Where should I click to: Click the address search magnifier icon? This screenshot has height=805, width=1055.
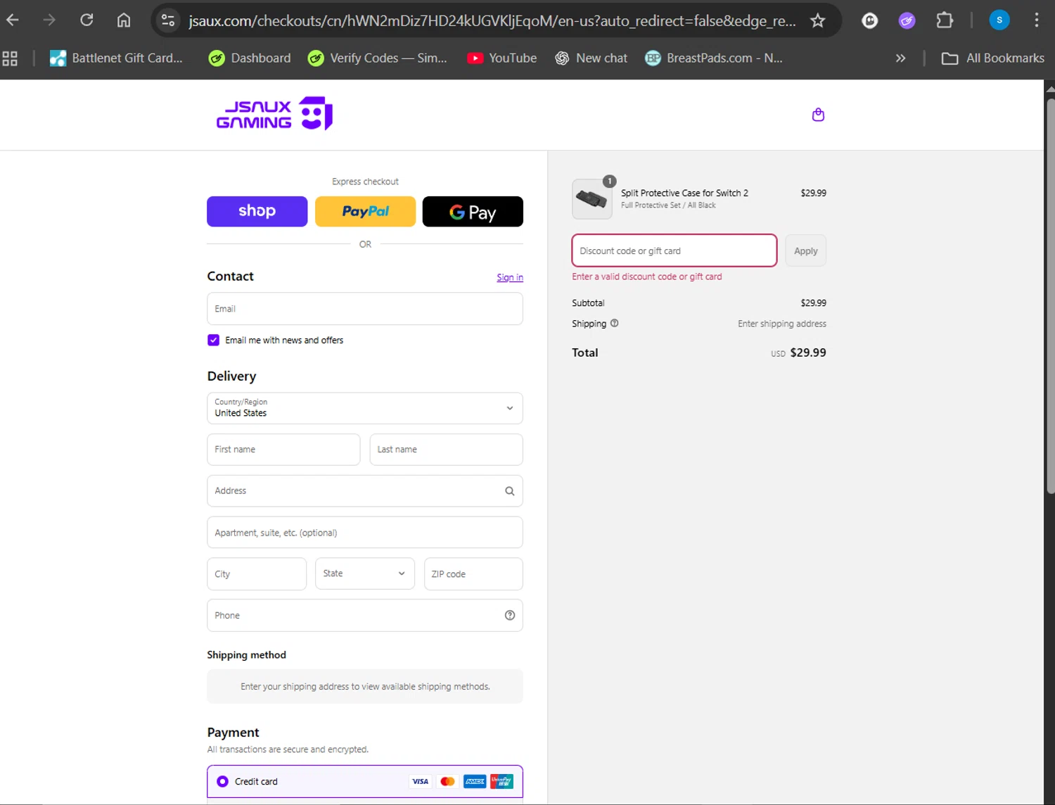[x=509, y=491]
